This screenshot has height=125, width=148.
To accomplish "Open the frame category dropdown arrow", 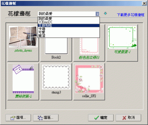I will click(98, 14).
